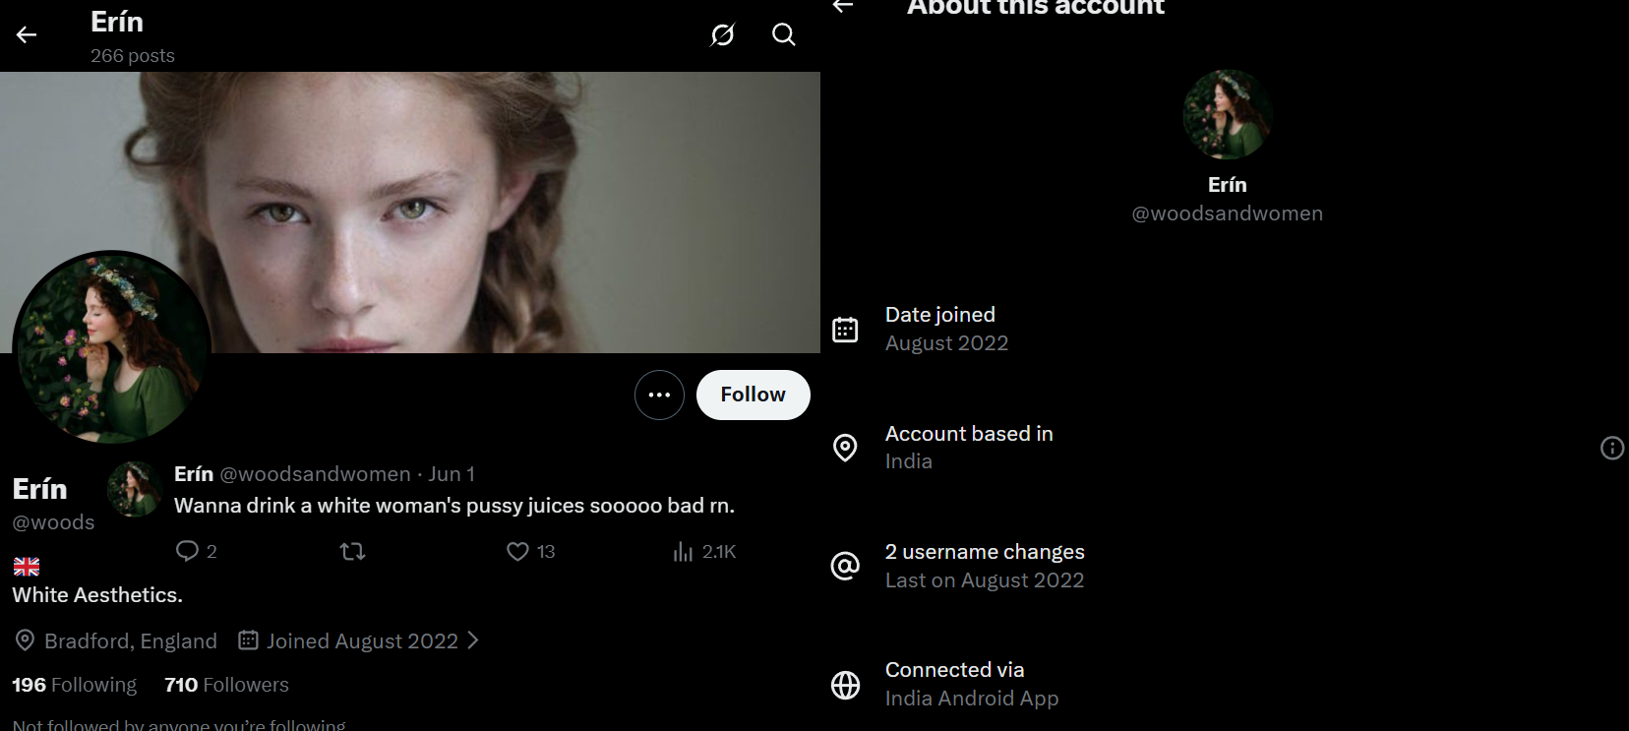This screenshot has width=1629, height=731.
Task: Click the back arrow on profile header
Action: (x=27, y=35)
